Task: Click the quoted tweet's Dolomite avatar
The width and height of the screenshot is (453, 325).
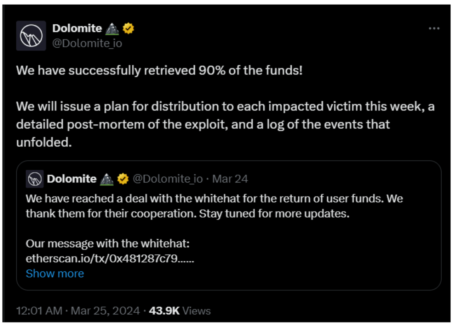Action: point(34,179)
